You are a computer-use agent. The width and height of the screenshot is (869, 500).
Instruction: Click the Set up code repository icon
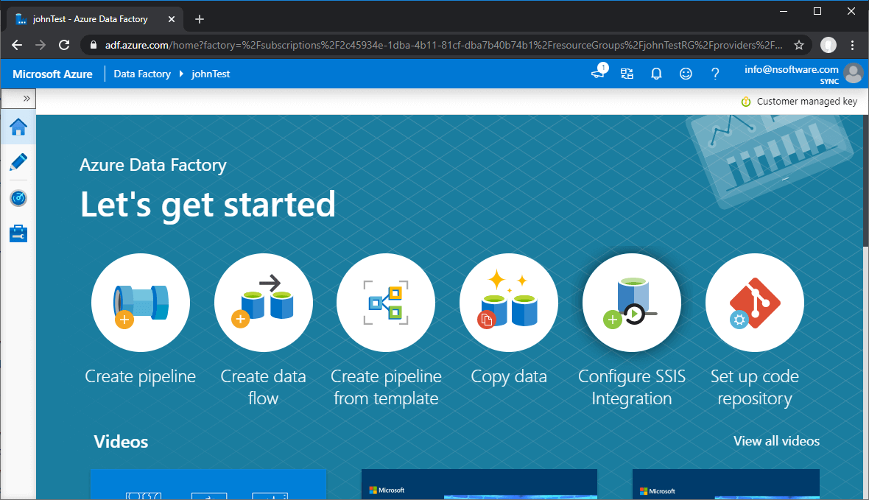(754, 303)
